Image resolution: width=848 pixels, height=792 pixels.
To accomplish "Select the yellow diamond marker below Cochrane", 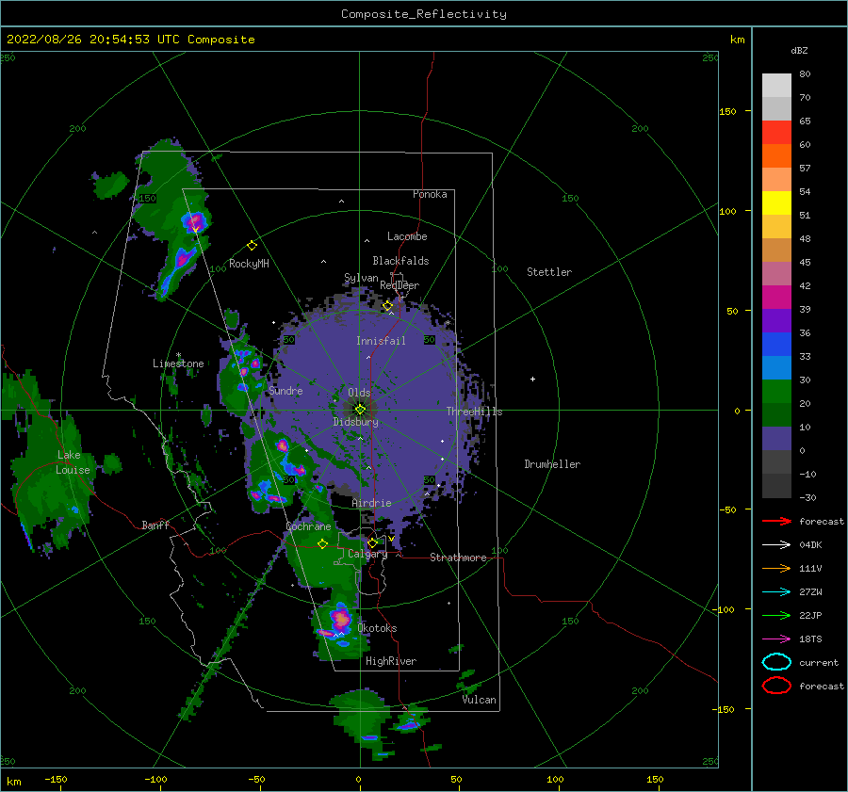I will (322, 543).
